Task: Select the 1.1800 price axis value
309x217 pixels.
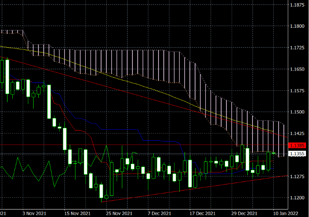Action: pyautogui.click(x=297, y=26)
